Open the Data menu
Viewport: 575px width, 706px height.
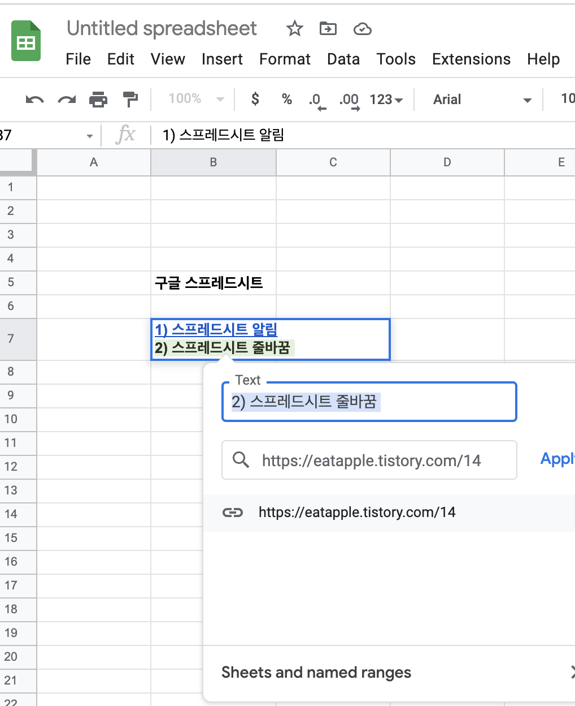tap(343, 59)
